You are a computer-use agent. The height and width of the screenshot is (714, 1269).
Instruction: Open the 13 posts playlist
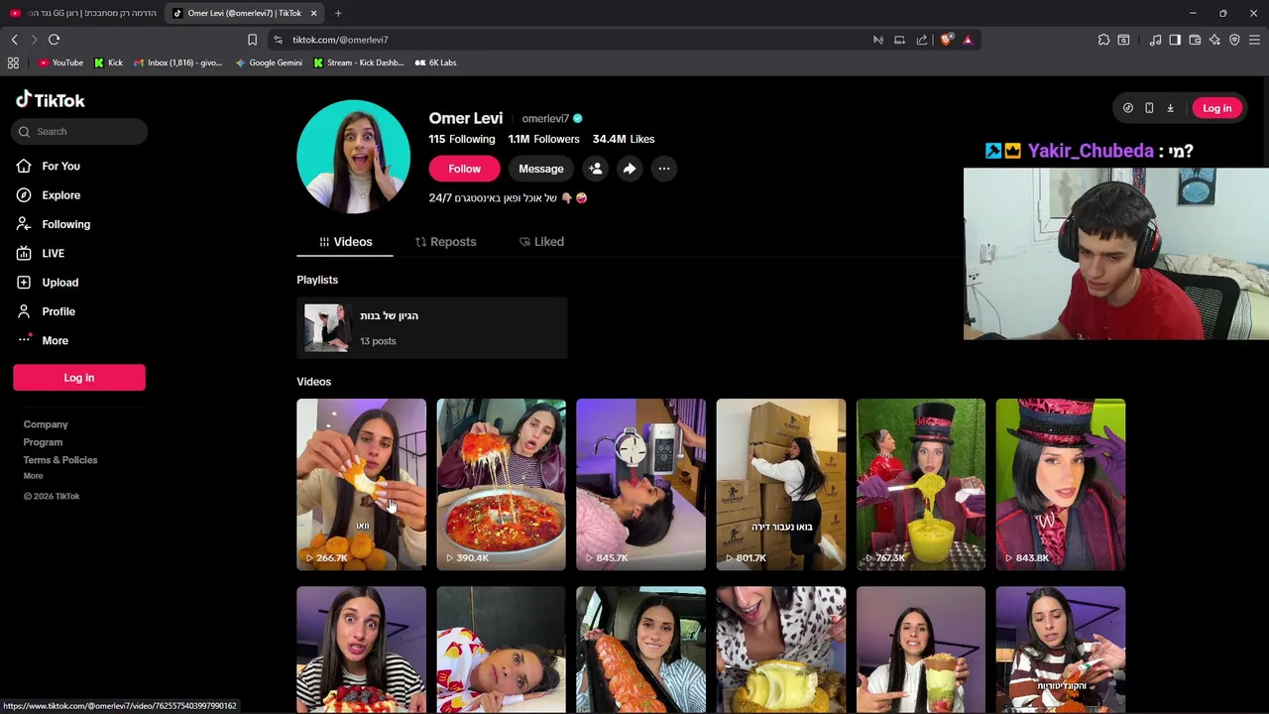click(431, 327)
